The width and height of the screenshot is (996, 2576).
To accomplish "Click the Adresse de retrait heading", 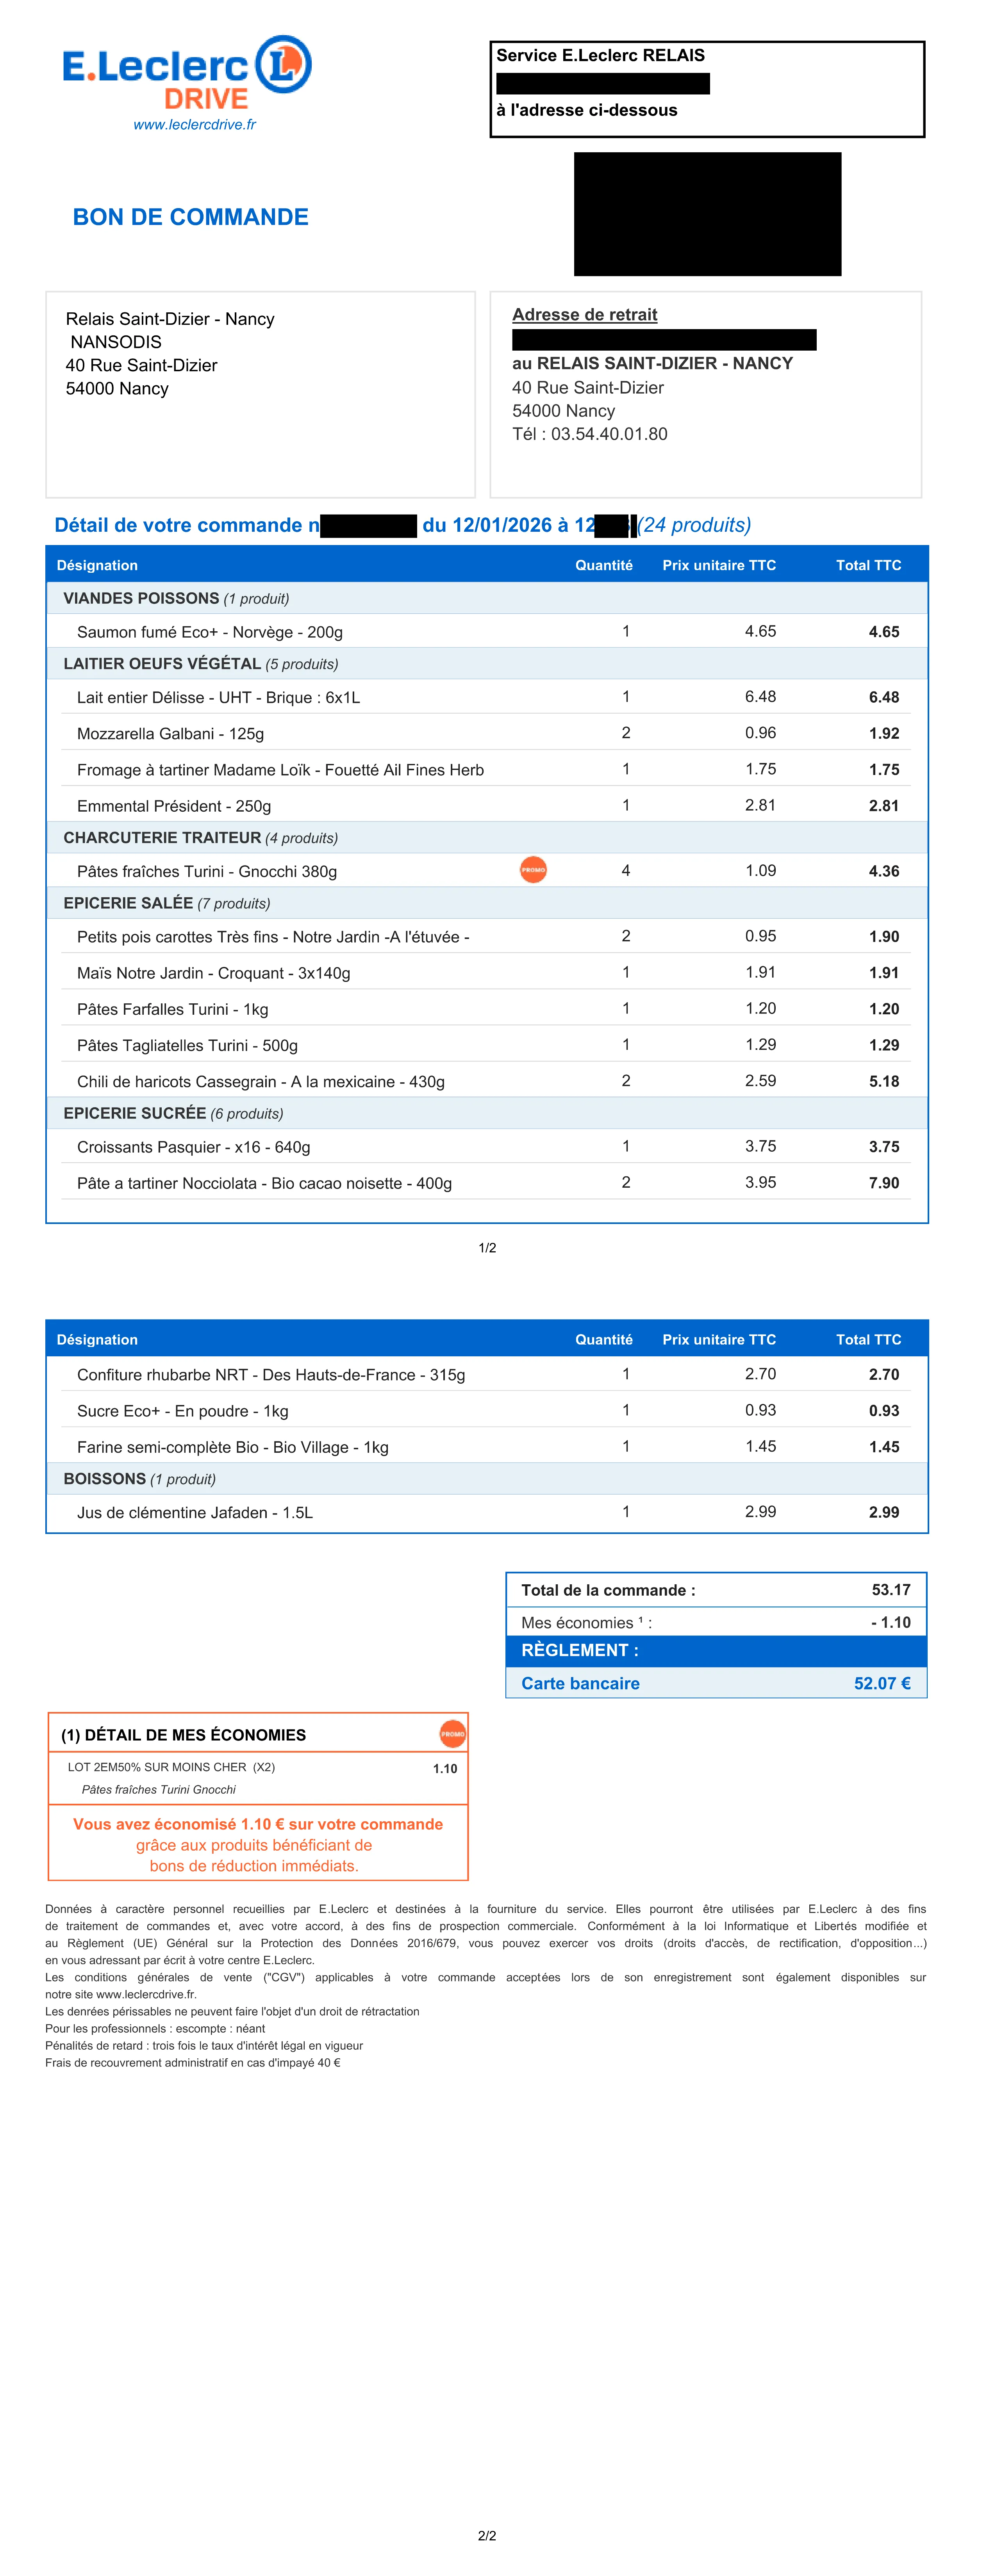I will click(x=585, y=315).
